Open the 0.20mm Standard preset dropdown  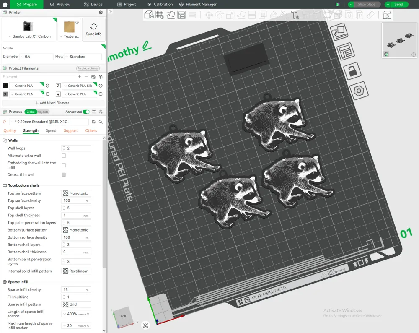[49, 122]
